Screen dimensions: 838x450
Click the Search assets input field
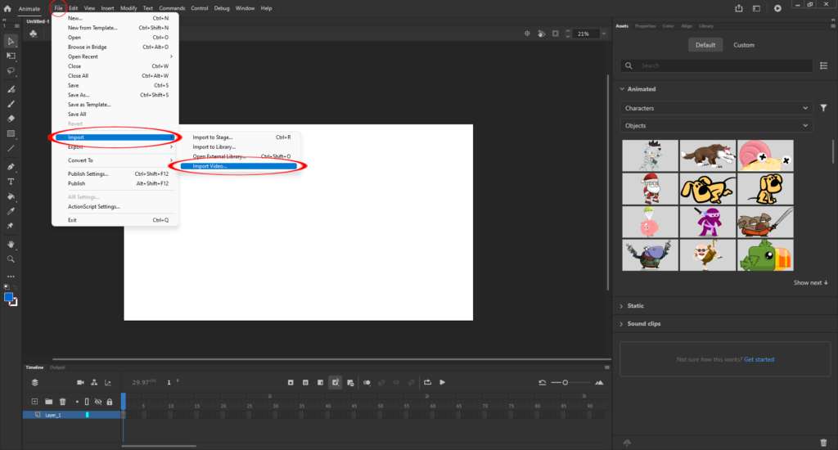click(720, 65)
